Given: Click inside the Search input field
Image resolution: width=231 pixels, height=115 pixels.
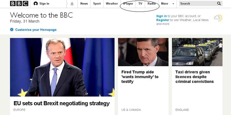Looking at the screenshot, I should 197,3.
